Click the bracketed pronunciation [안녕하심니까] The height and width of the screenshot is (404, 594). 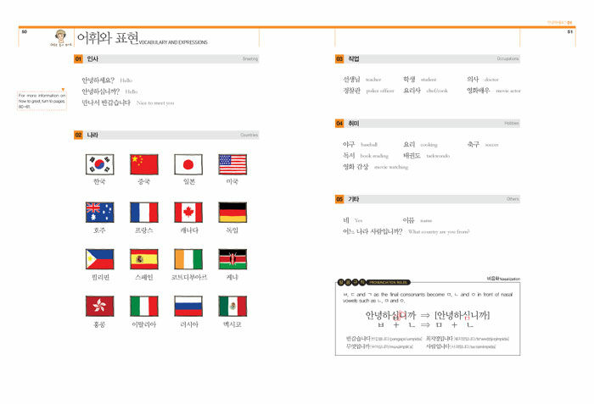tap(462, 315)
